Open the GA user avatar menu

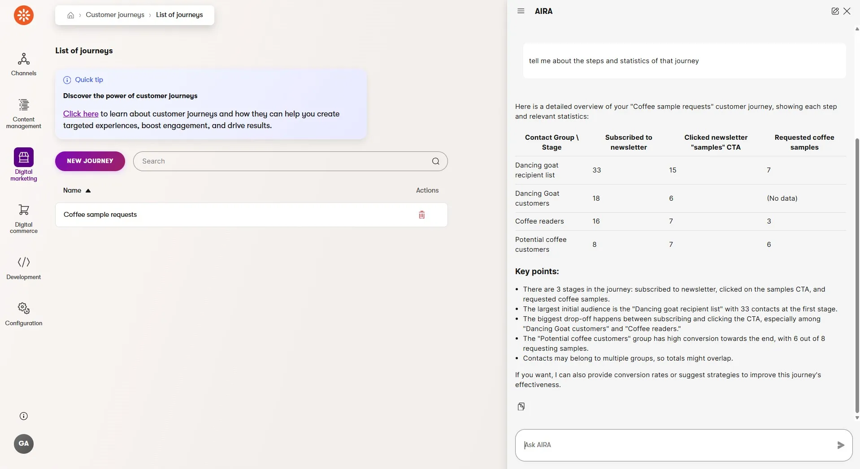24,444
